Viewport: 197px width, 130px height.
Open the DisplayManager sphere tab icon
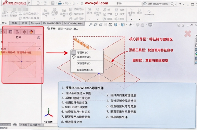click(x=31, y=32)
